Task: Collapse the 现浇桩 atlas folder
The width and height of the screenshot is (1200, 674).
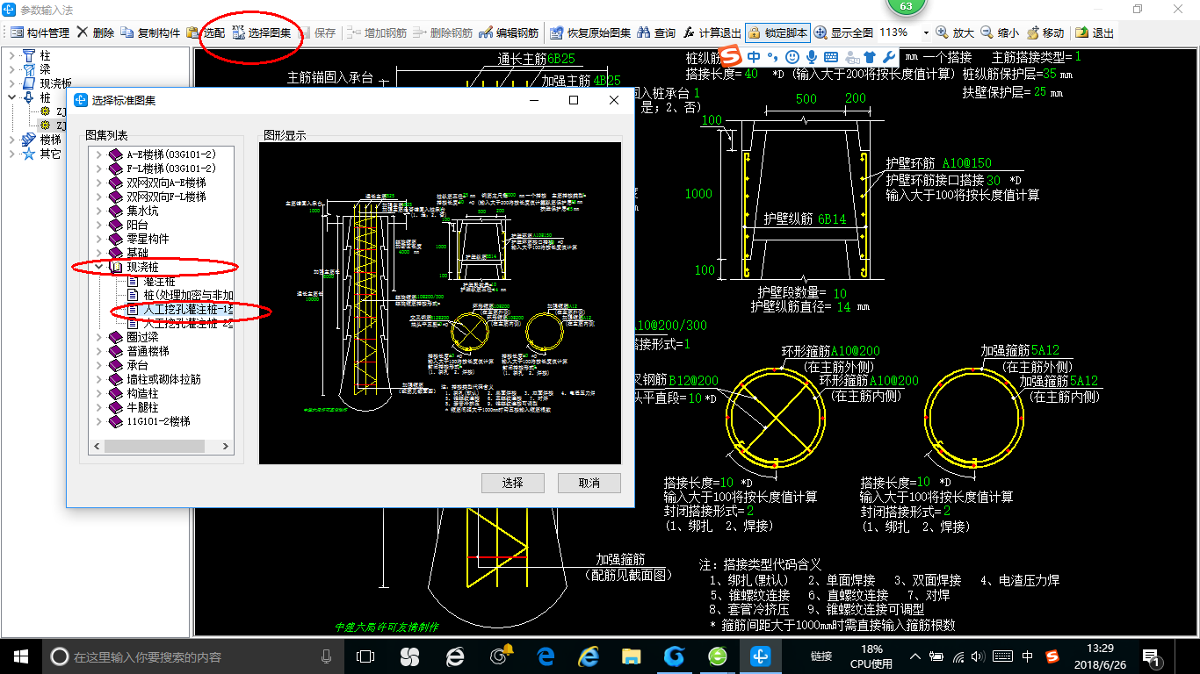Action: click(x=99, y=267)
